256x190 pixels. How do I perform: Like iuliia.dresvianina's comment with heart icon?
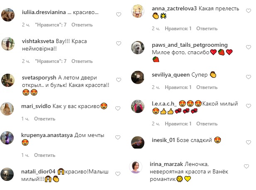pyautogui.click(x=119, y=14)
